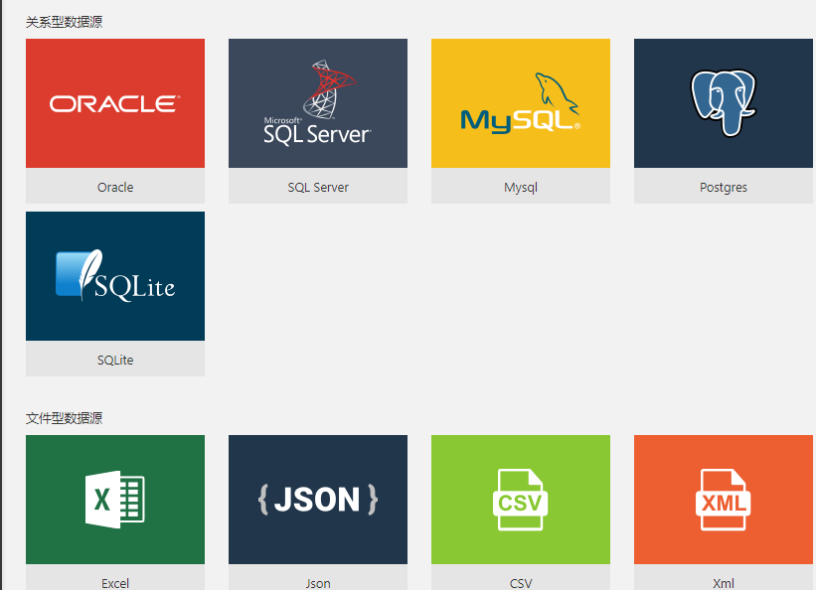Select the orange XML file logo tile
The image size is (816, 590).
[724, 500]
